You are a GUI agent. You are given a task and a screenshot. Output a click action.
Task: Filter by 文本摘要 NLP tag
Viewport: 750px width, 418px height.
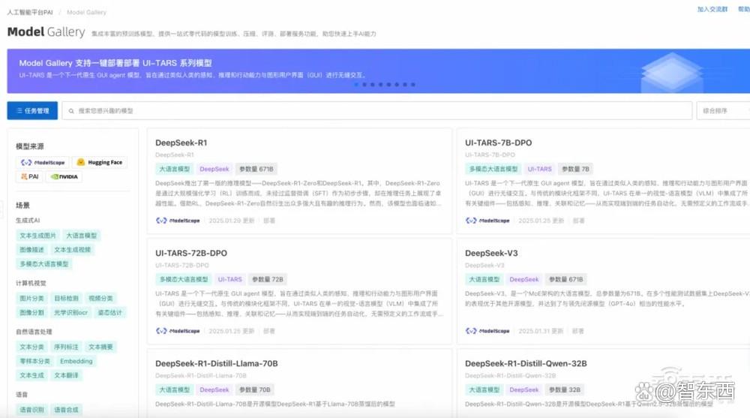[x=100, y=347]
